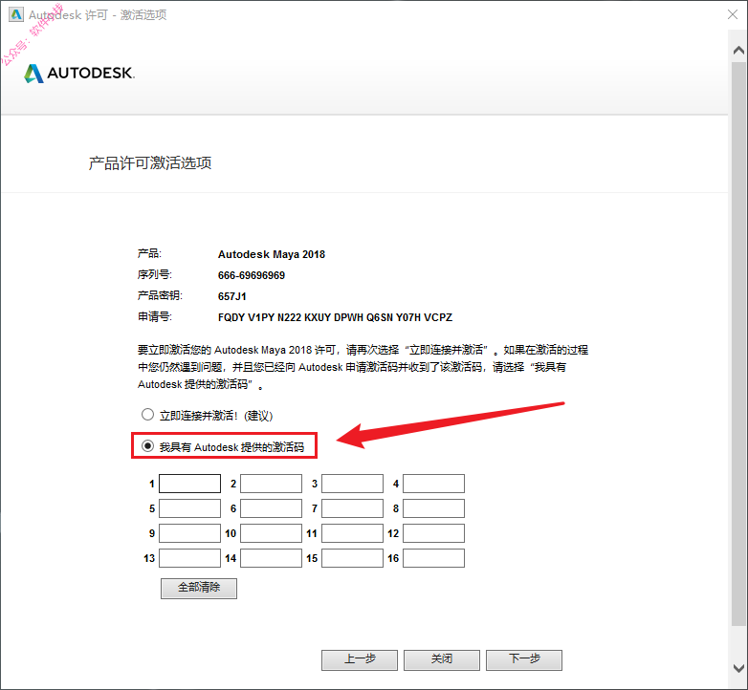Screen dimensions: 748x690
Task: Proceed with the 下一步 (Next) button
Action: click(524, 660)
